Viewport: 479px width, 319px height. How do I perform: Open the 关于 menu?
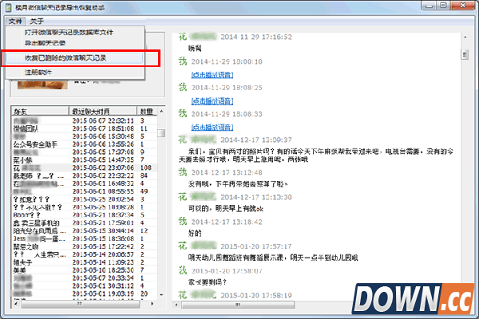pyautogui.click(x=38, y=21)
